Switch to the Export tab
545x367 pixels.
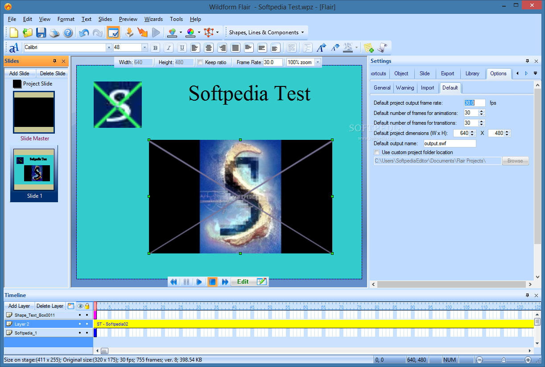pyautogui.click(x=447, y=73)
